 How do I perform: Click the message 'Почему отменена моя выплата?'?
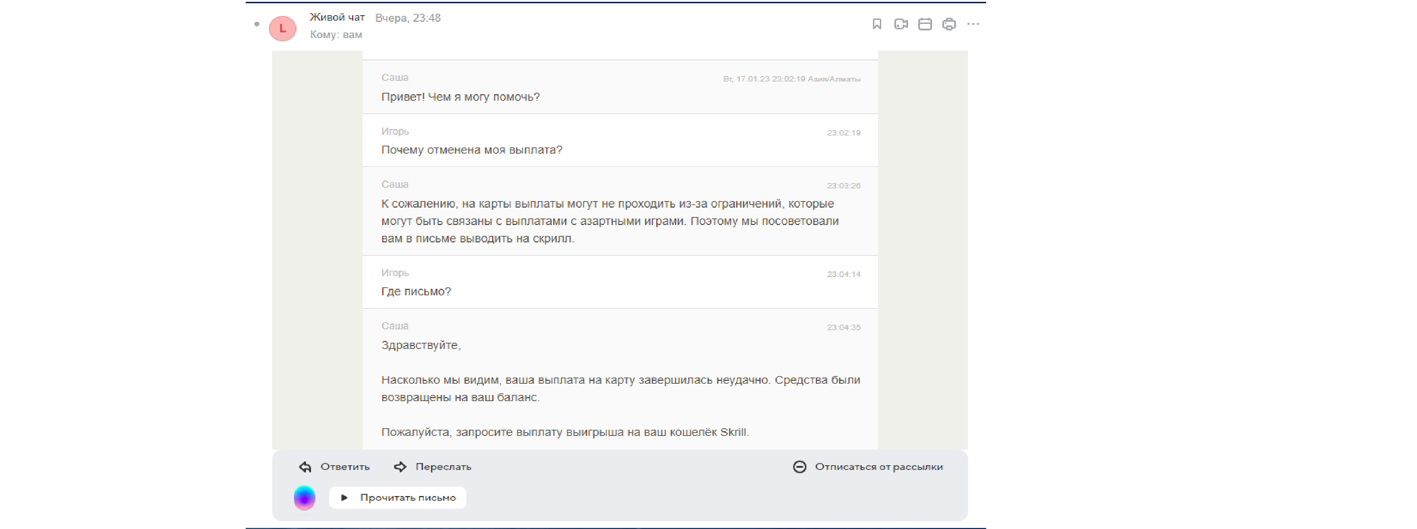471,150
